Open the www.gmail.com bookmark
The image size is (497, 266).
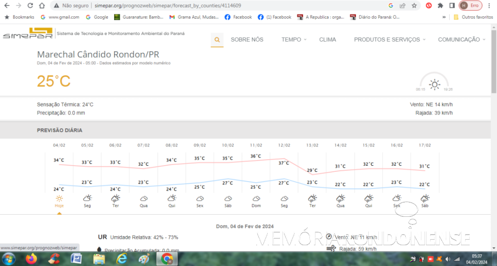pyautogui.click(x=60, y=17)
